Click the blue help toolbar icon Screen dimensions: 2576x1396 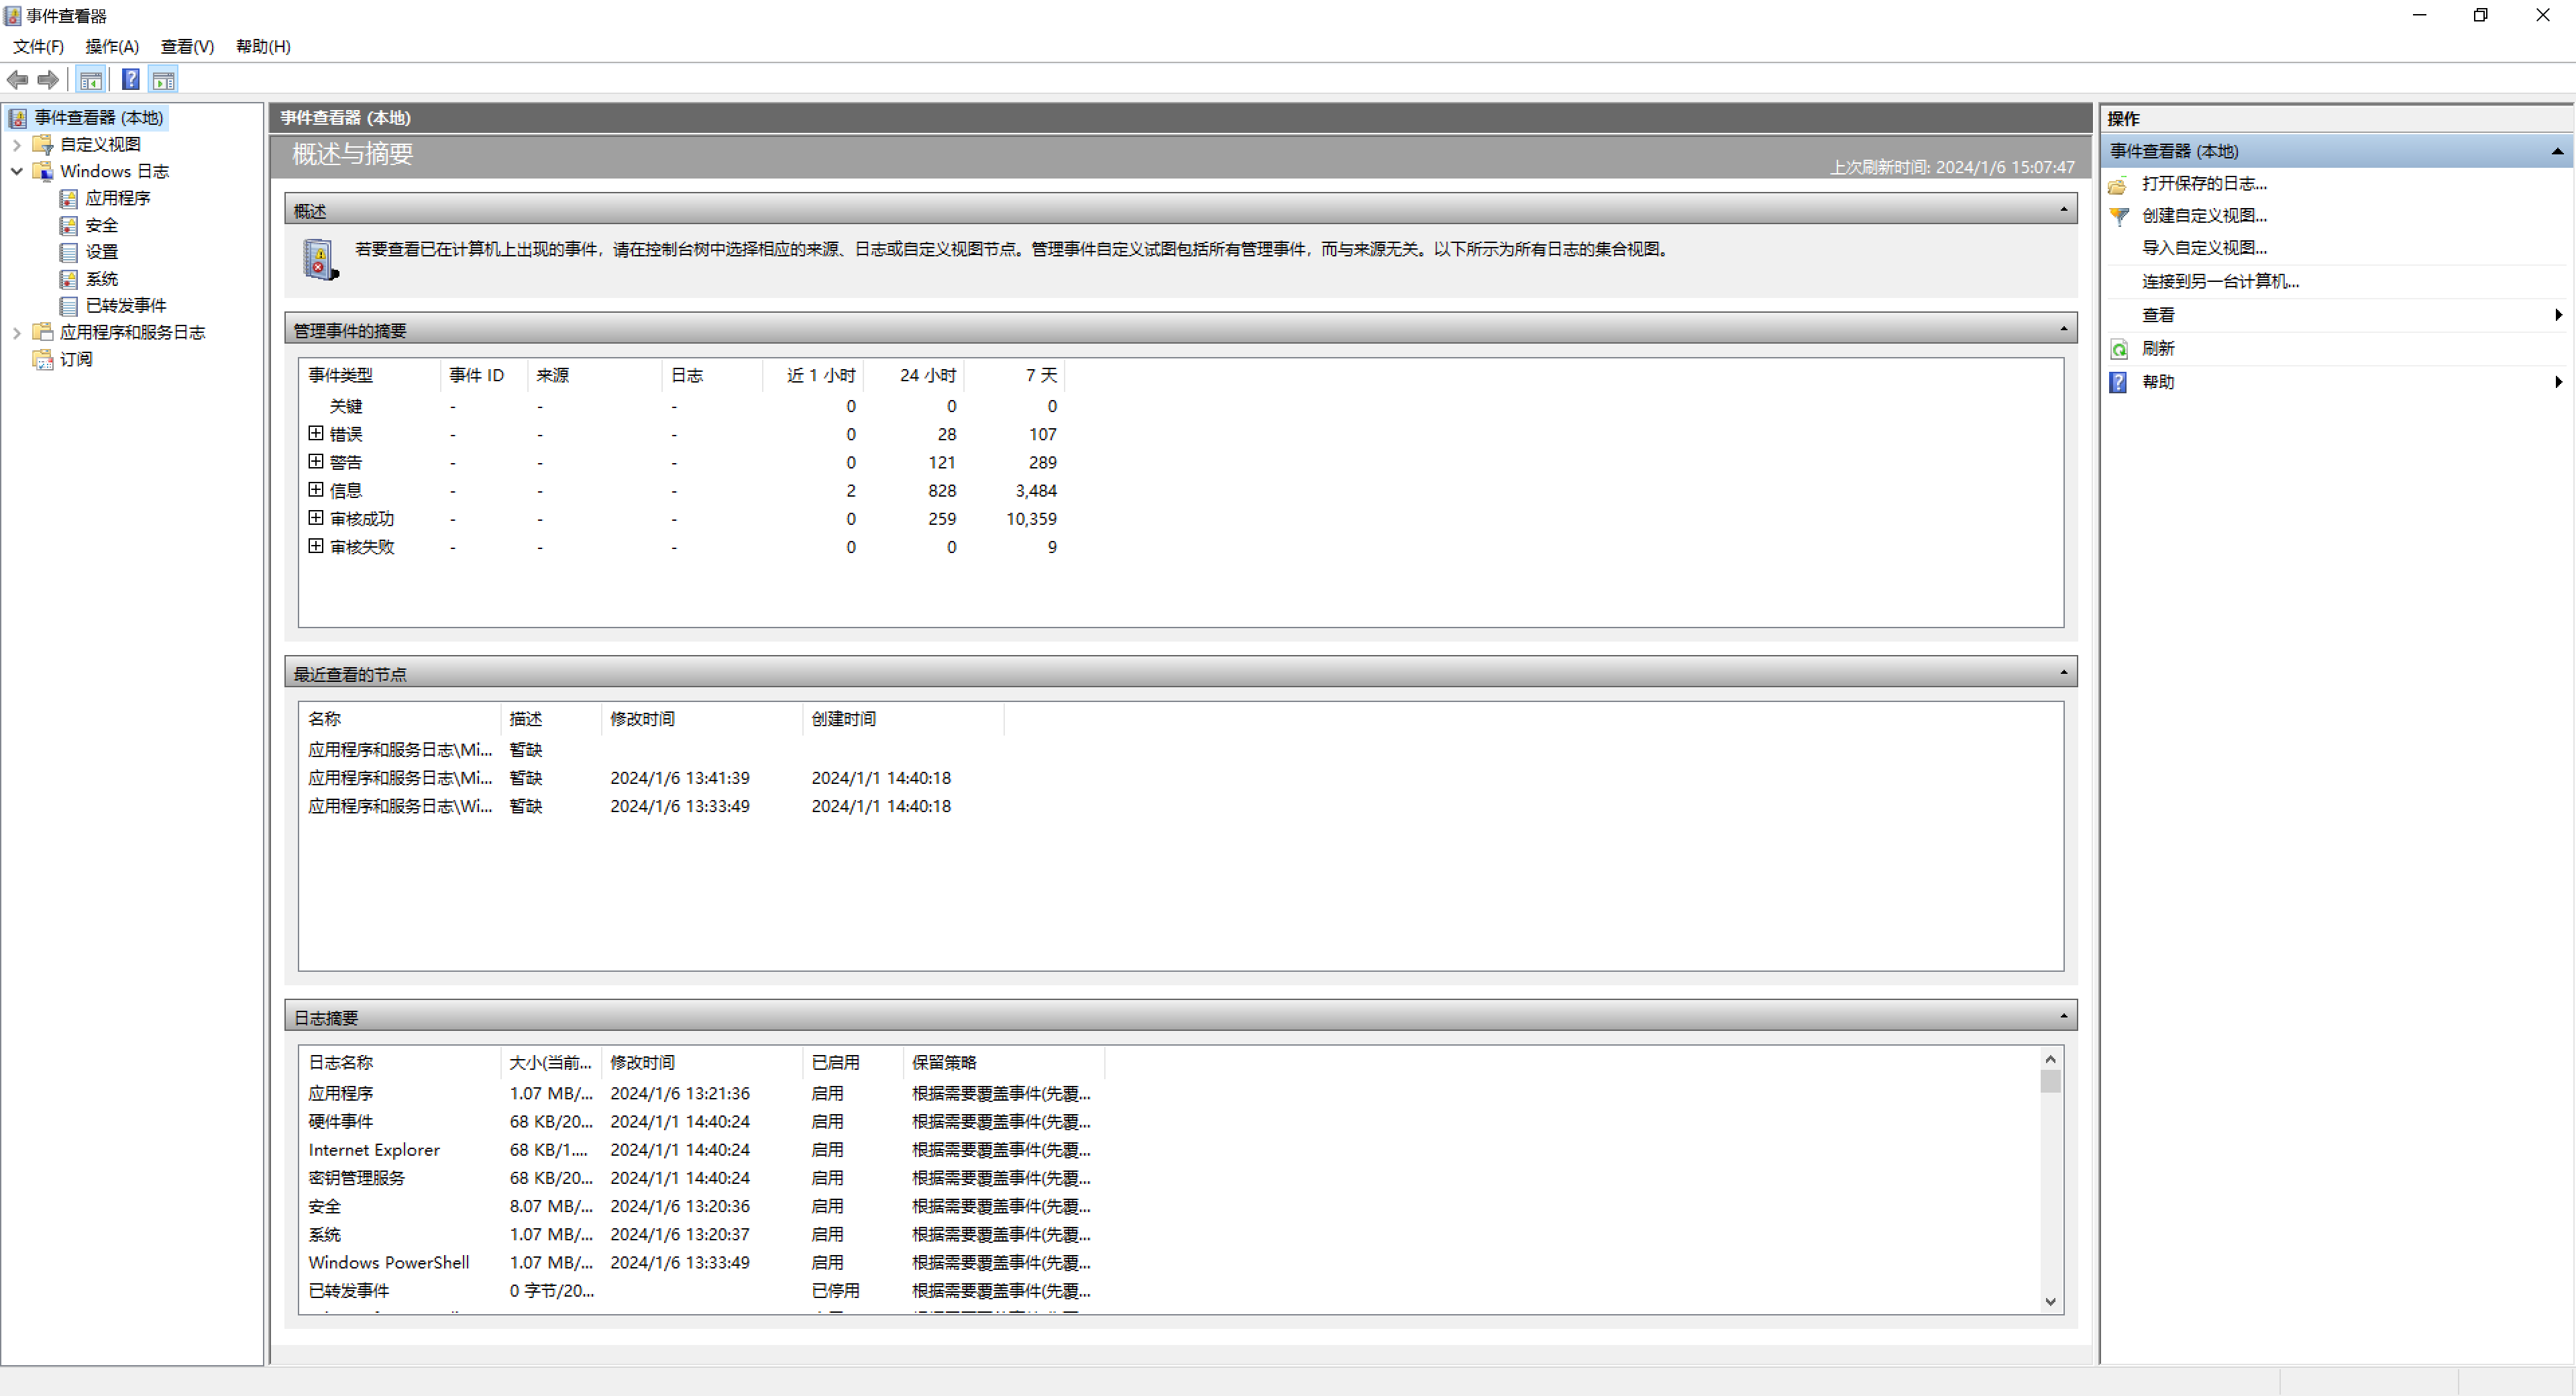click(131, 80)
